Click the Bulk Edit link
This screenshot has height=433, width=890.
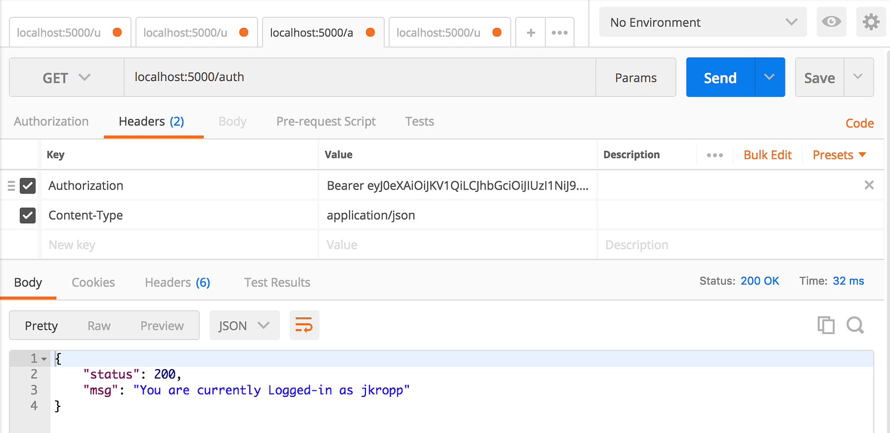click(767, 155)
